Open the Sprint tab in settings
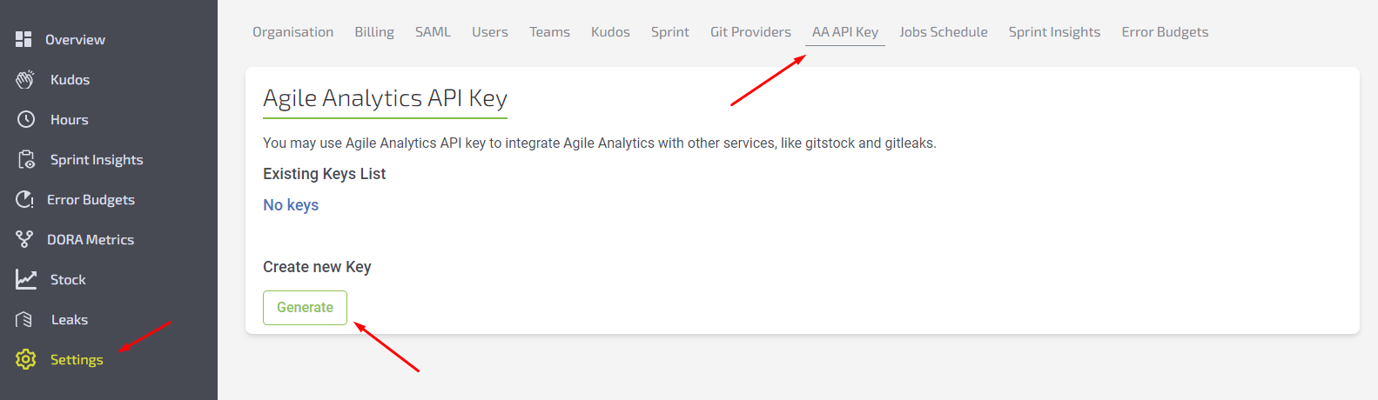 click(x=669, y=32)
